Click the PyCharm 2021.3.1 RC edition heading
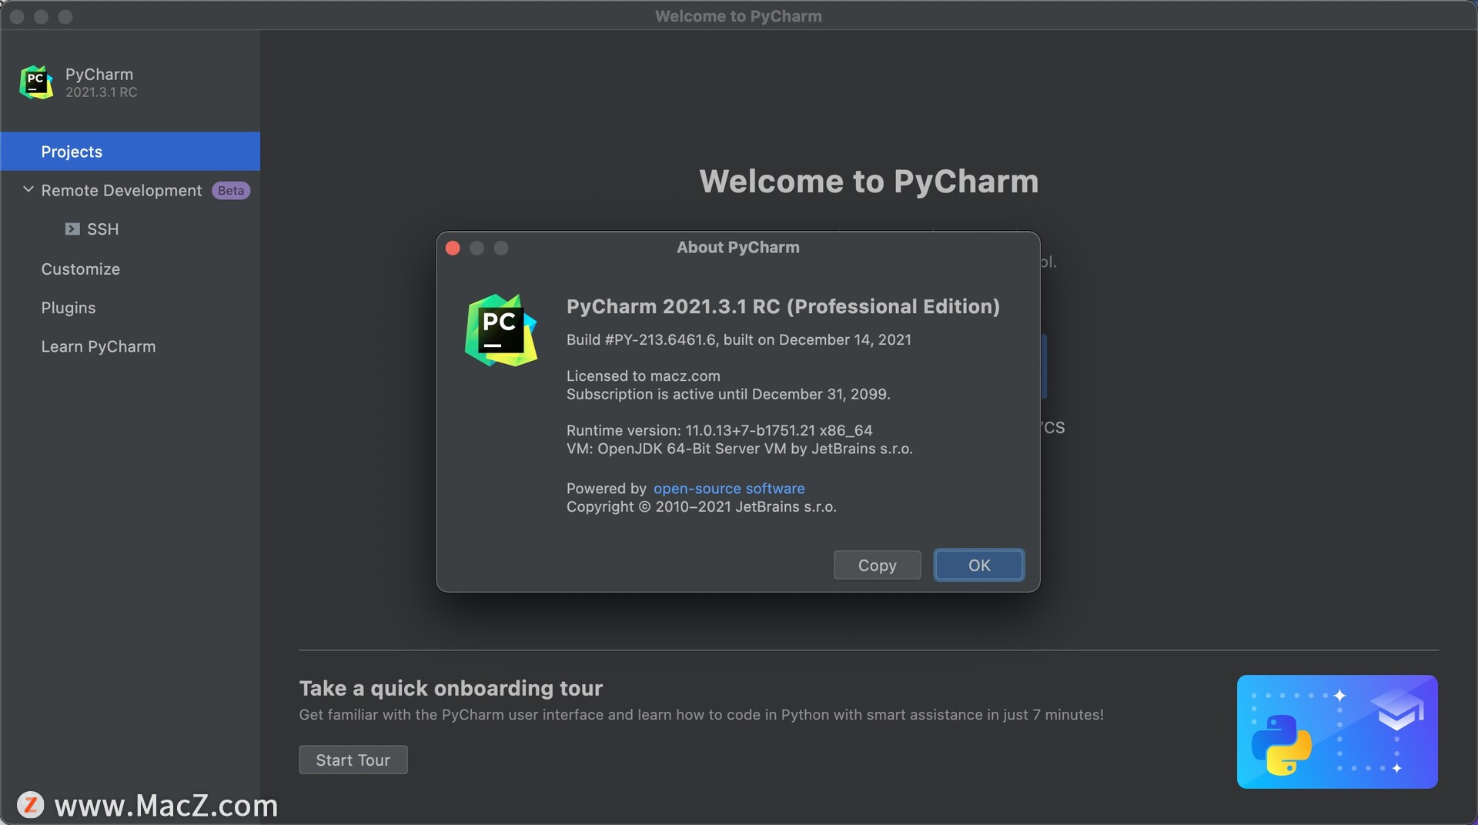This screenshot has width=1478, height=825. point(783,306)
